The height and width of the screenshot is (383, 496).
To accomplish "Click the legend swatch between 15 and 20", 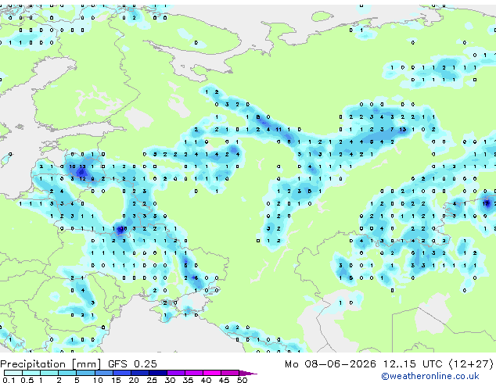I will pyautogui.click(x=122, y=373).
